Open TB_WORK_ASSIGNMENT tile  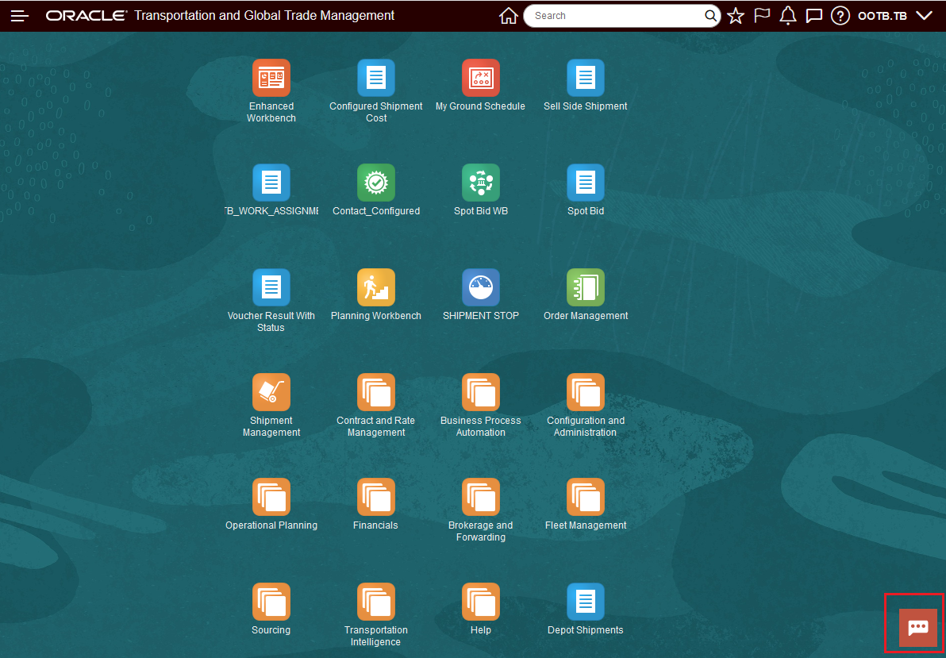point(271,183)
